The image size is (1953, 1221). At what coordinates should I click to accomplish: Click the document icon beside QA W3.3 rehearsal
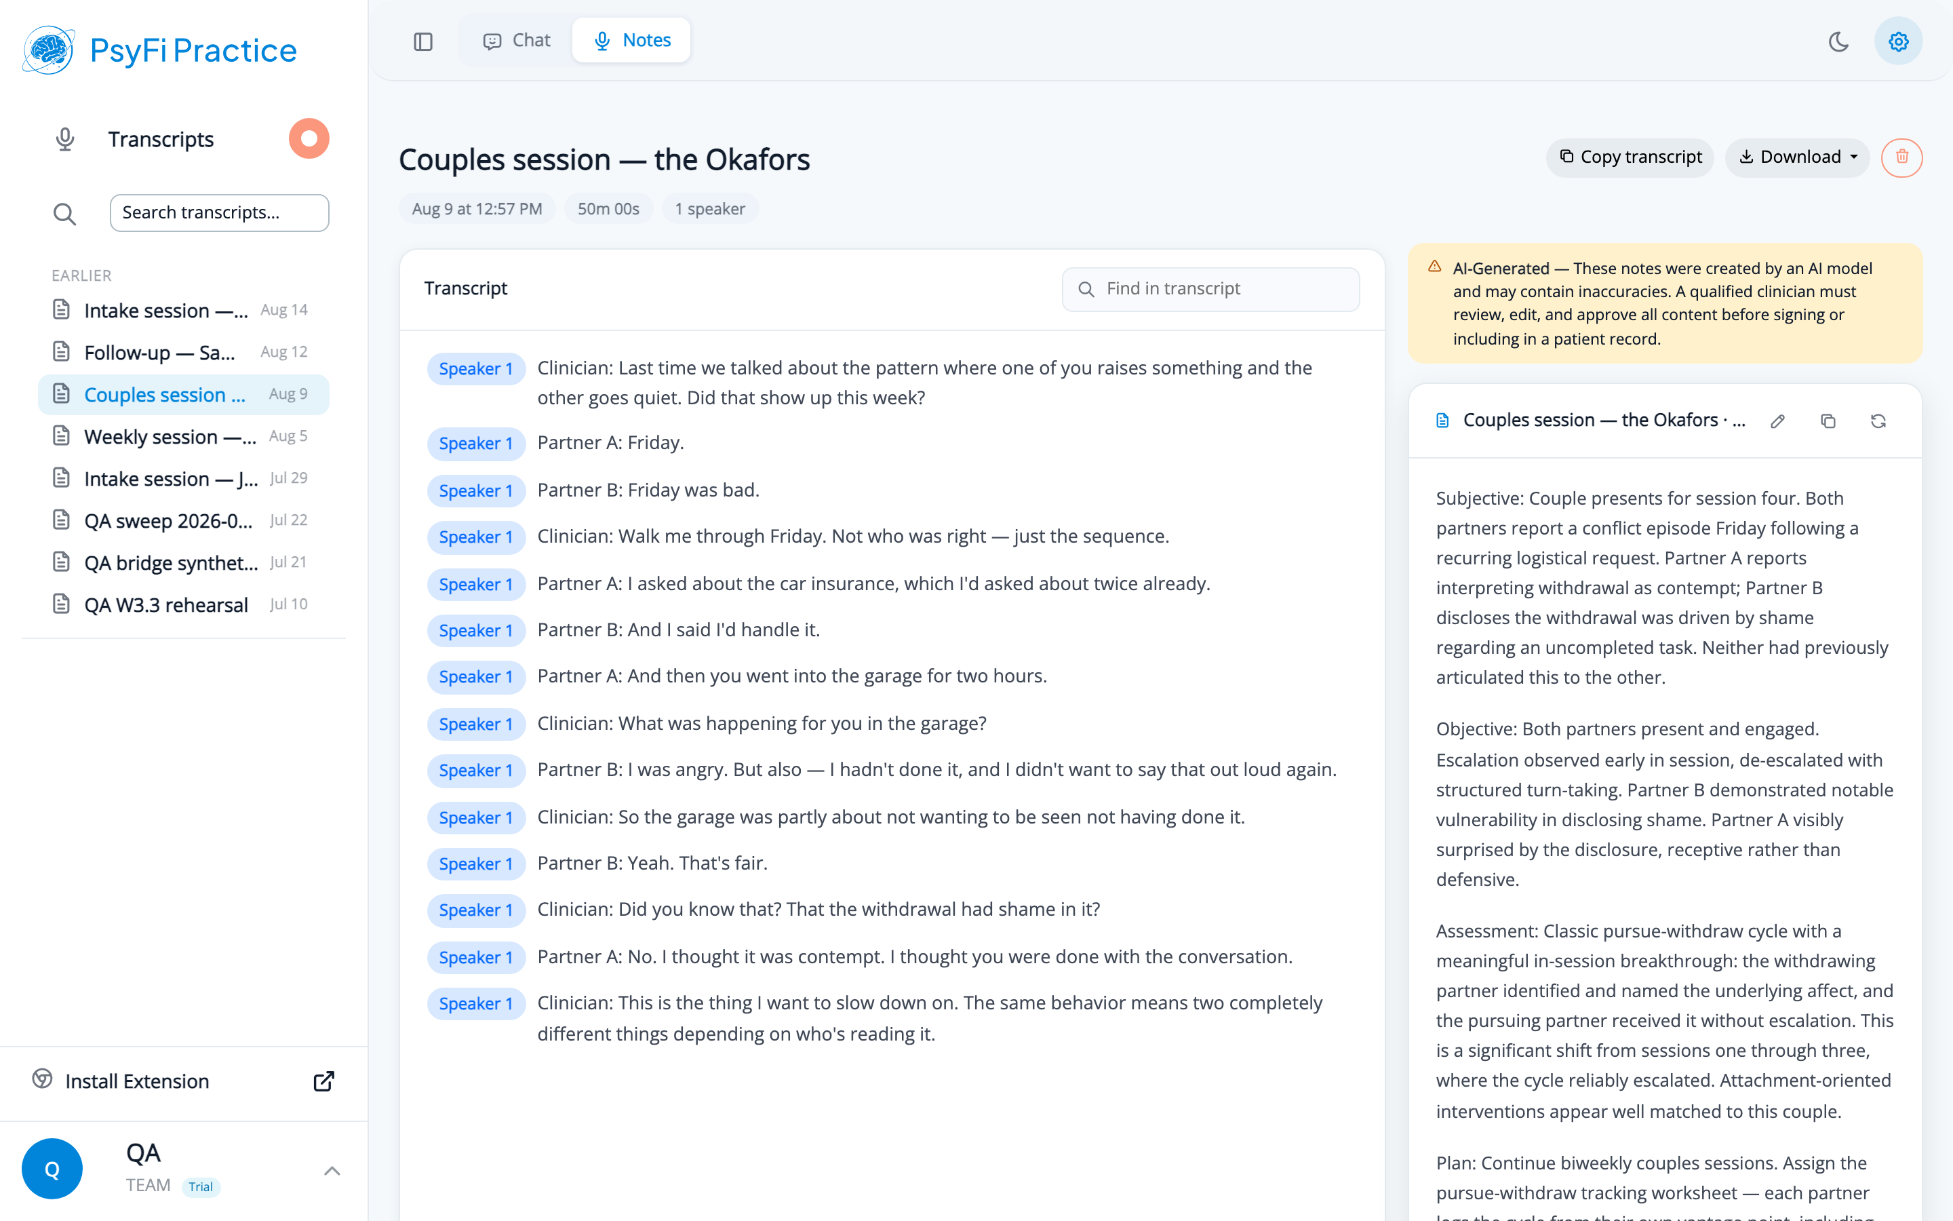coord(61,604)
